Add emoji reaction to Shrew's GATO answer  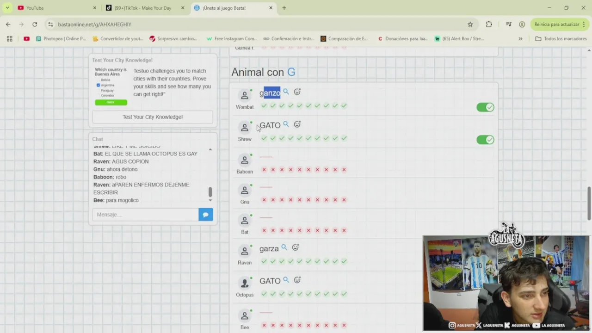297,124
